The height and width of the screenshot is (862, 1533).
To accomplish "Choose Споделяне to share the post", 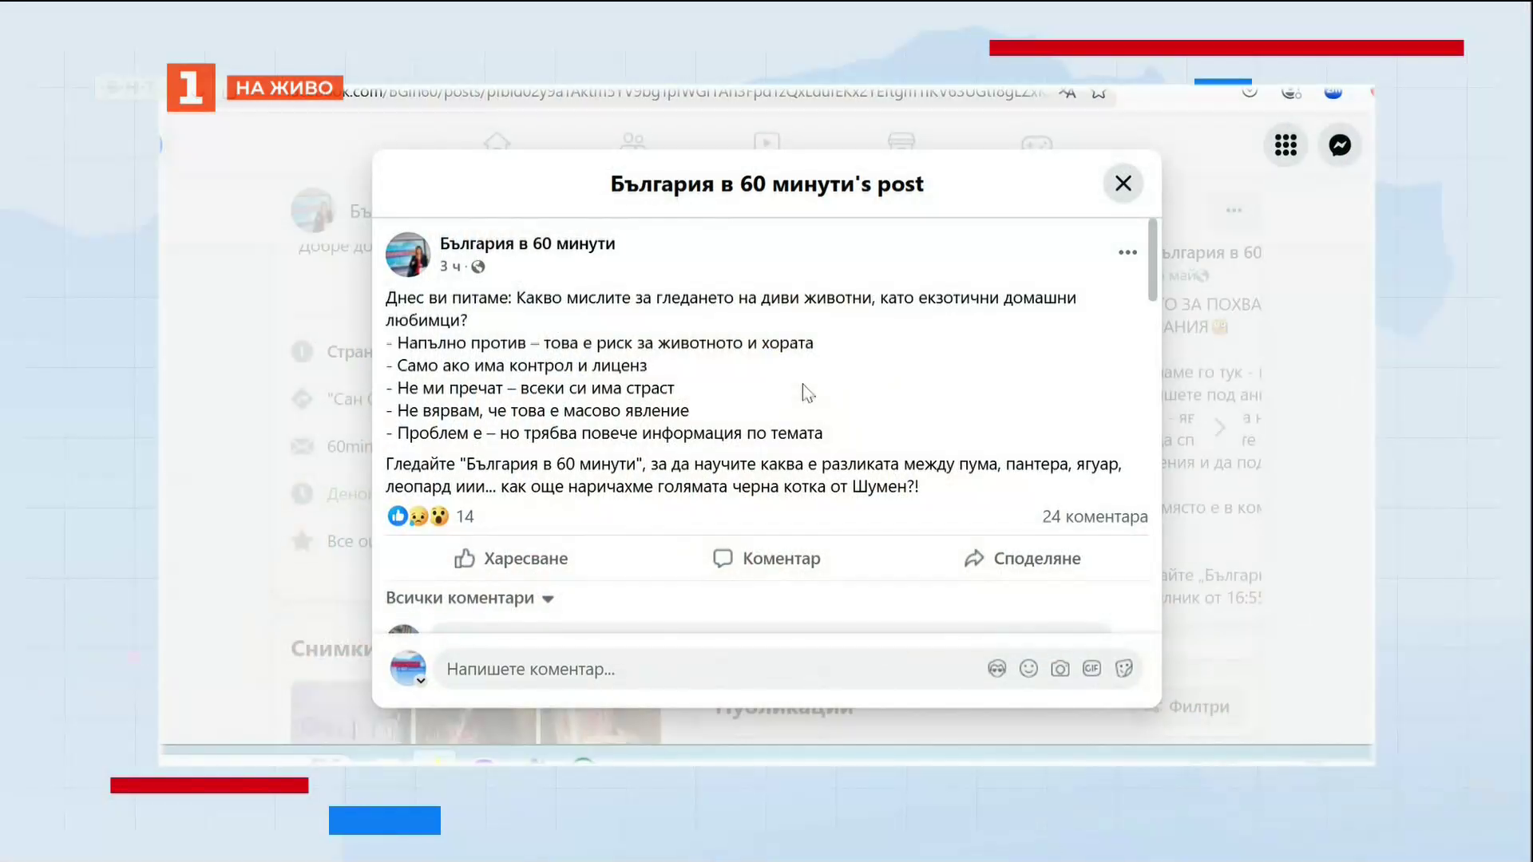I will click(x=1022, y=558).
